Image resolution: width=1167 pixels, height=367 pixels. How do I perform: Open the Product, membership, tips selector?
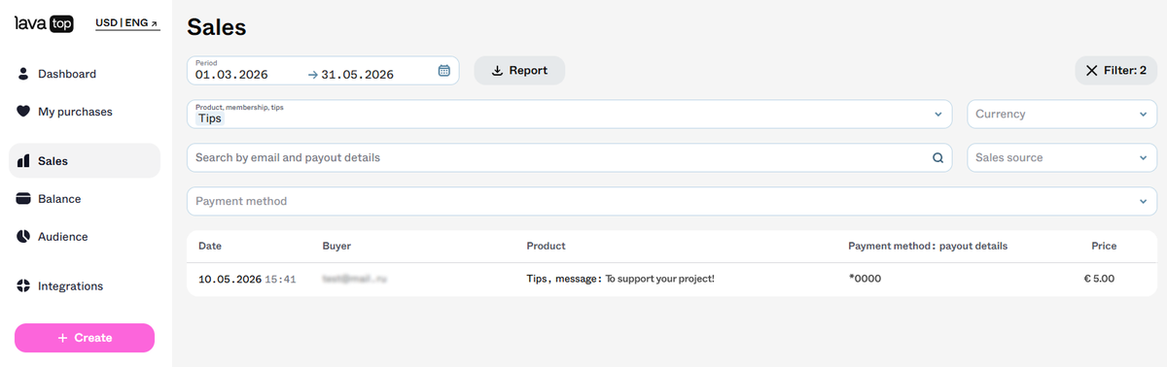point(570,114)
